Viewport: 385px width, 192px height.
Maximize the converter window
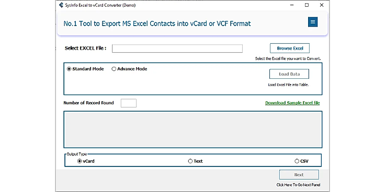[x=307, y=5]
